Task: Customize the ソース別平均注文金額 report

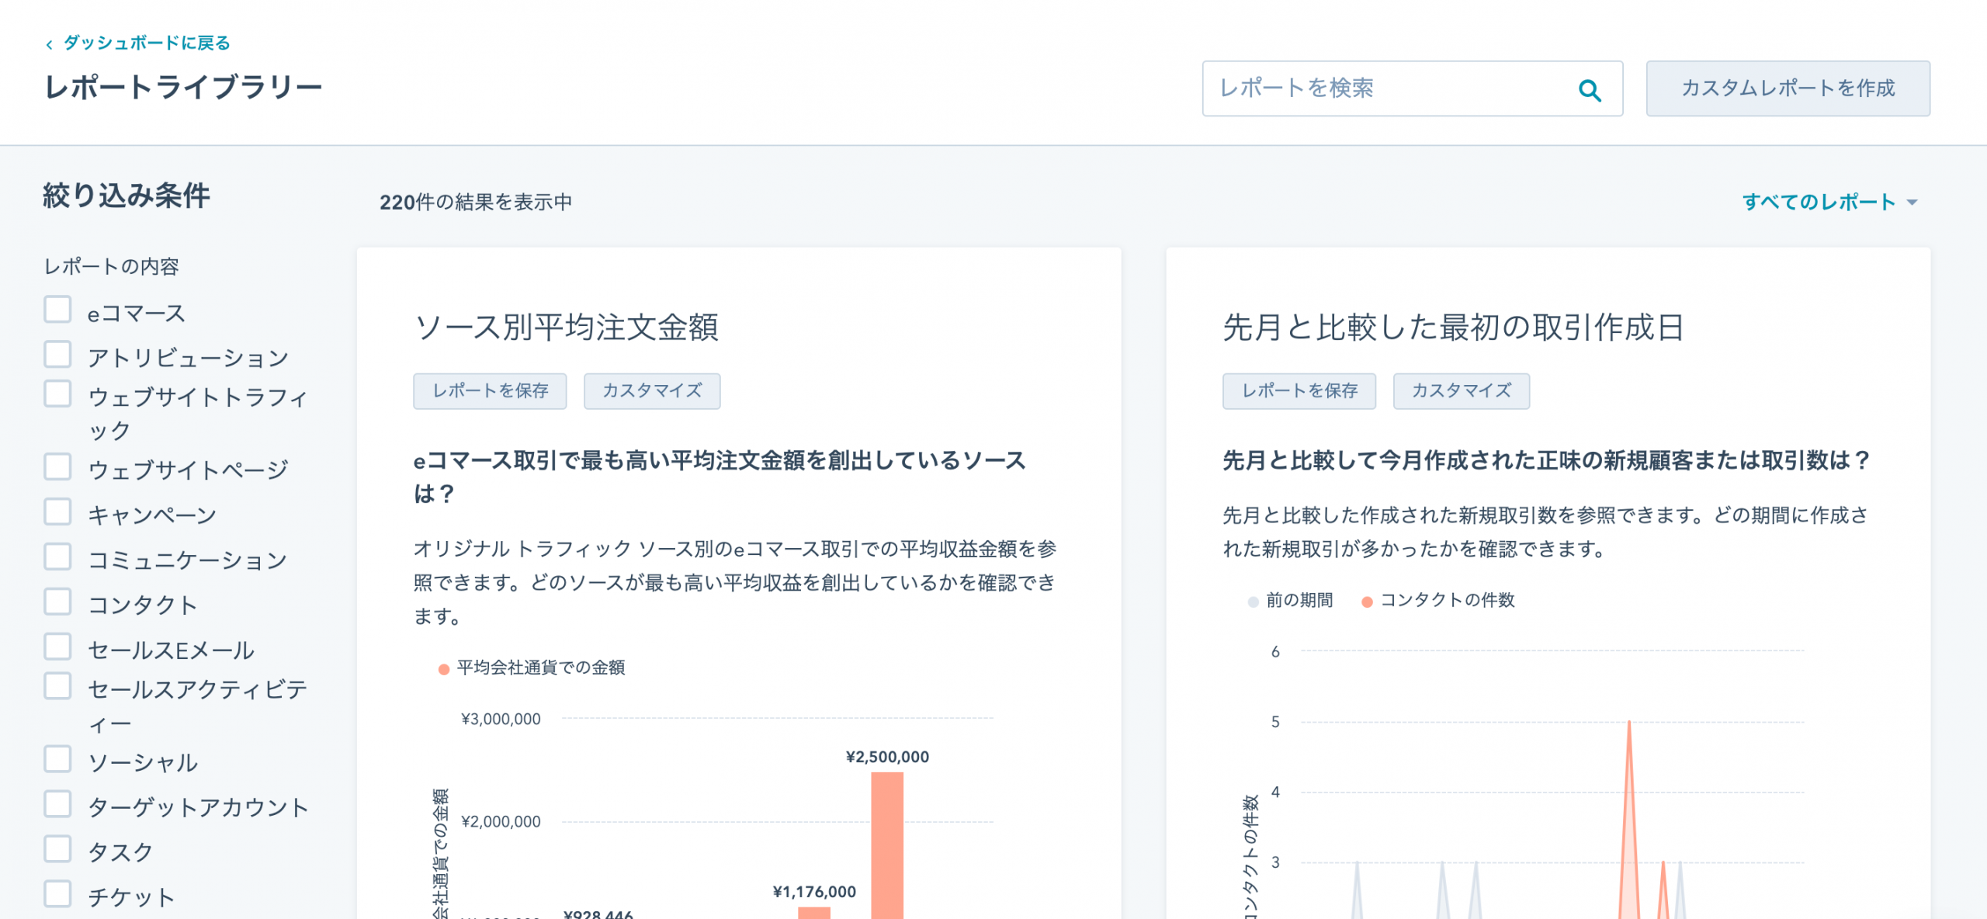Action: pos(651,390)
